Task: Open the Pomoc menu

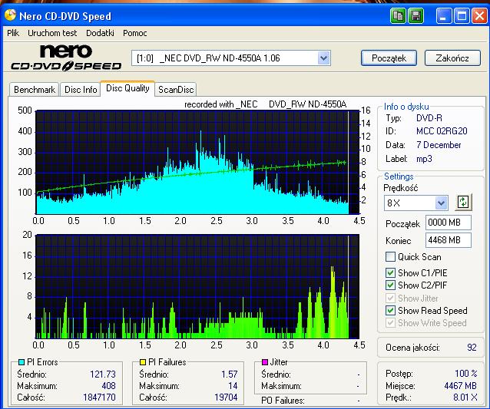Action: 134,33
